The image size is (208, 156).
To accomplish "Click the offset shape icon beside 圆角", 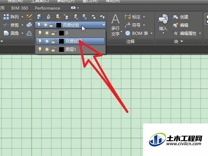I will 29,33.
